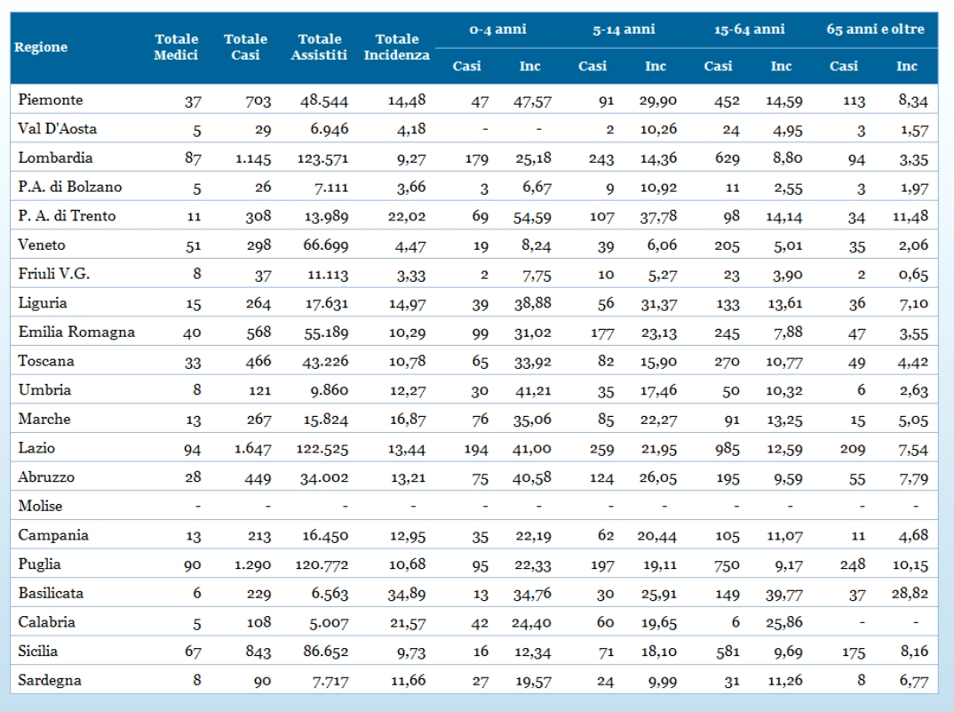
Task: Click Trento 65+ incidence 11,48
Action: [x=910, y=217]
